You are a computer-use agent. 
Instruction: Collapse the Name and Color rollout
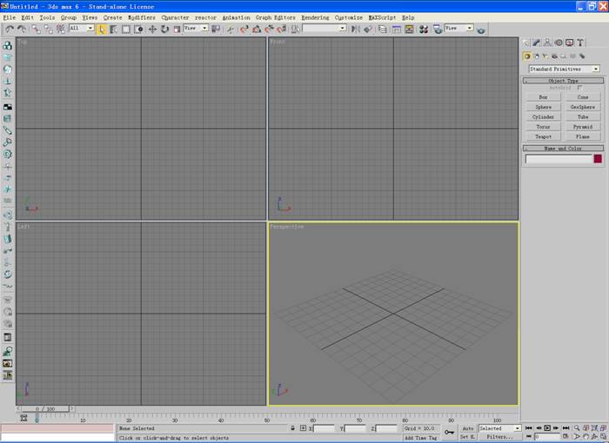(x=563, y=149)
